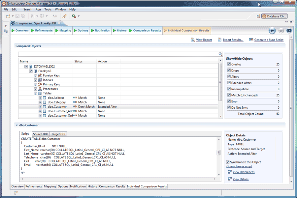The width and height of the screenshot is (297, 198).
Task: Go to the Comparison Results step tab
Action: [x=145, y=30]
